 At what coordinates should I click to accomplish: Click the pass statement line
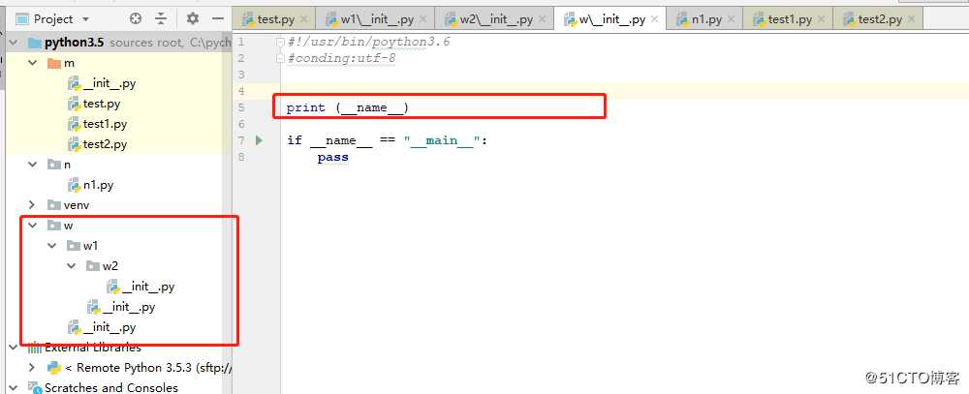pyautogui.click(x=333, y=157)
